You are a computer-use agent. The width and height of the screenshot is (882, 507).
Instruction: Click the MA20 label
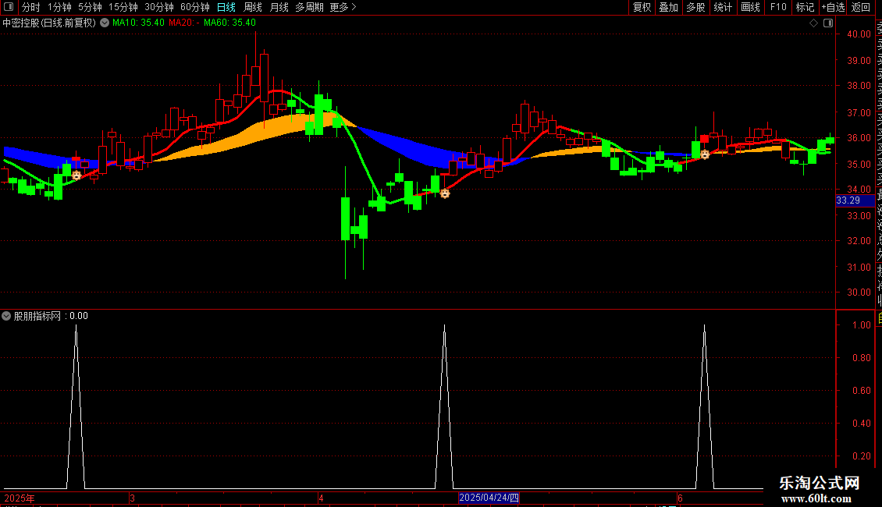click(x=184, y=23)
